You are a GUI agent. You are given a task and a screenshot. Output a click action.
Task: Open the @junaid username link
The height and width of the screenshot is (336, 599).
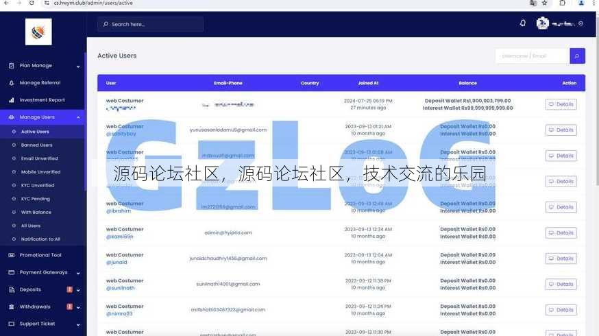click(x=117, y=262)
